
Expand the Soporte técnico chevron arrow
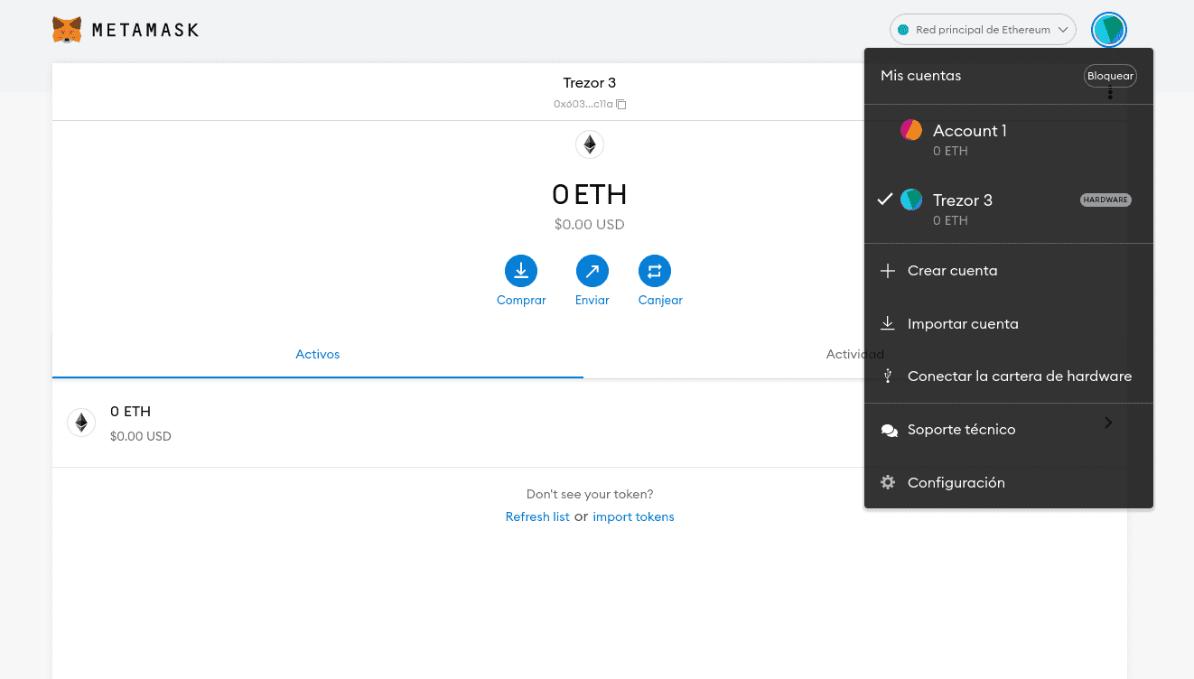[x=1108, y=422]
